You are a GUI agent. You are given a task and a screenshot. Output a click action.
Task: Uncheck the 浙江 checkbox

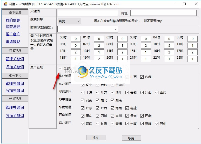112,93
